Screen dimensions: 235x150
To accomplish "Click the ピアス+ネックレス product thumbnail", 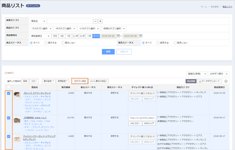I will click(17, 96).
